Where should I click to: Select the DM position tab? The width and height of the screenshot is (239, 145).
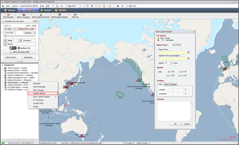coord(166,84)
